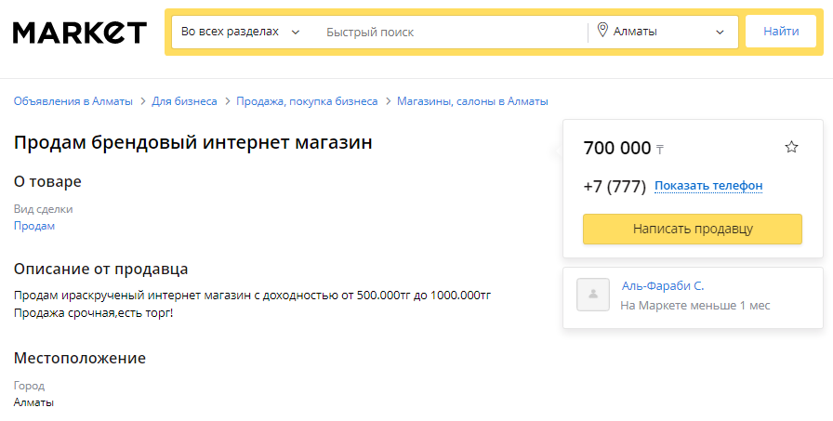Open the Продажа, покупка бизнеса breadcrumb

(307, 101)
